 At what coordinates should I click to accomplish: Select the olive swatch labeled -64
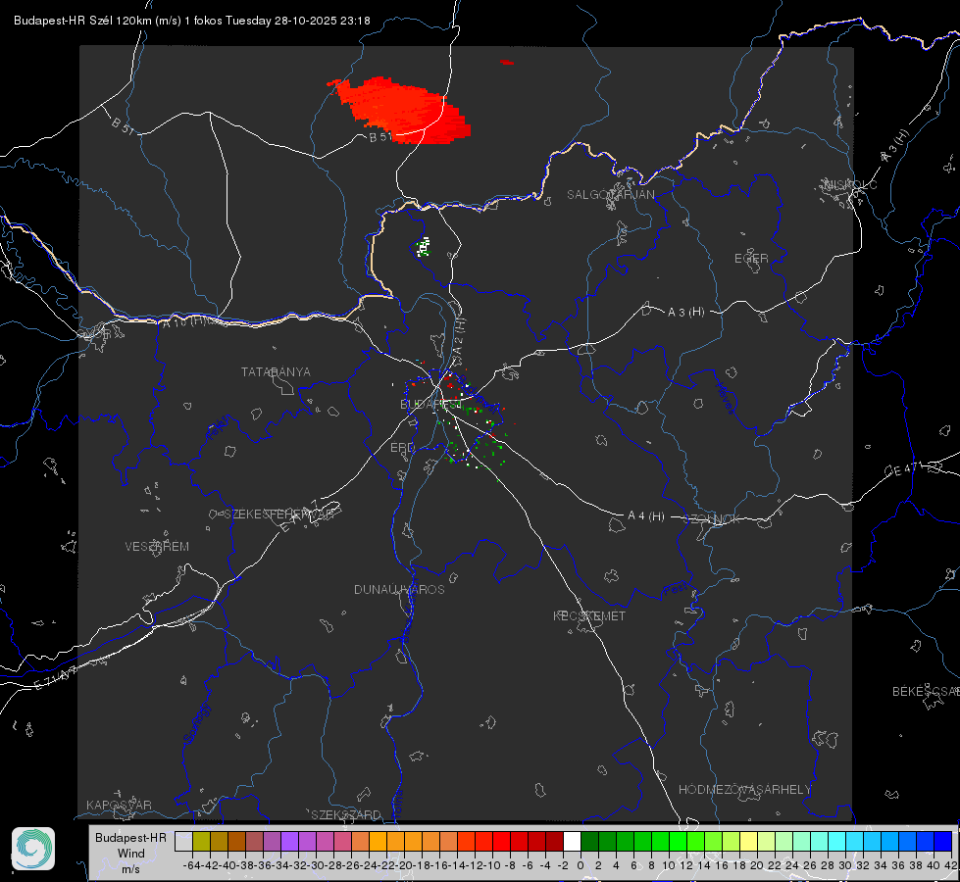coord(201,841)
